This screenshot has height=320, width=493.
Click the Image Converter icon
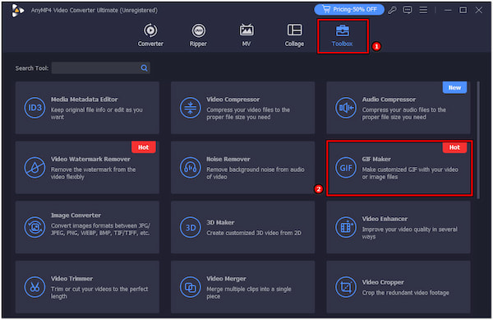35,227
